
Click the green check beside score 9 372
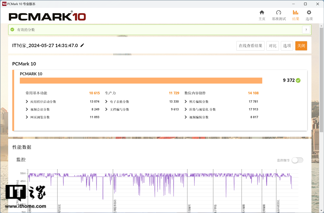pos(298,81)
